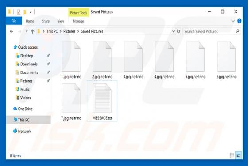This screenshot has height=166, width=248.
Task: Click the New folder icon in title bar
Action: click(x=25, y=12)
